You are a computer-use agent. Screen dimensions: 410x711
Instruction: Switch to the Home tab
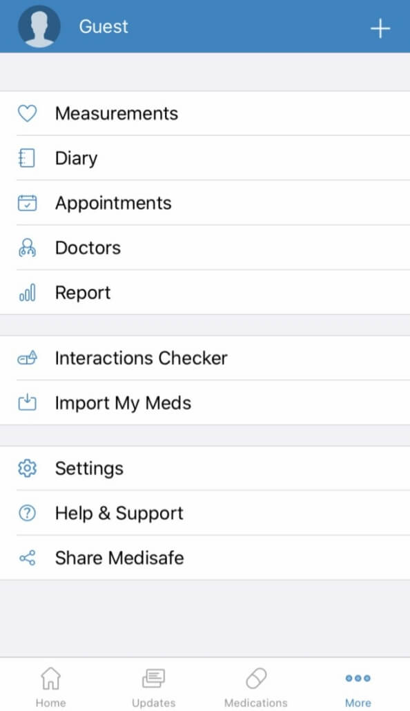pyautogui.click(x=51, y=687)
